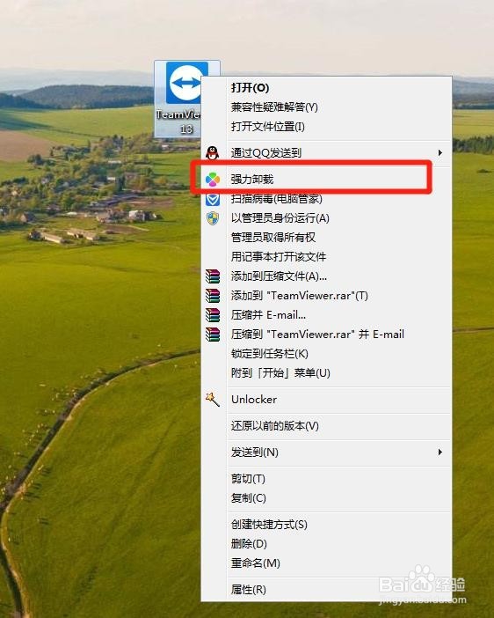Click the QQ penguin icon
Viewport: 494px width, 618px height.
213,152
